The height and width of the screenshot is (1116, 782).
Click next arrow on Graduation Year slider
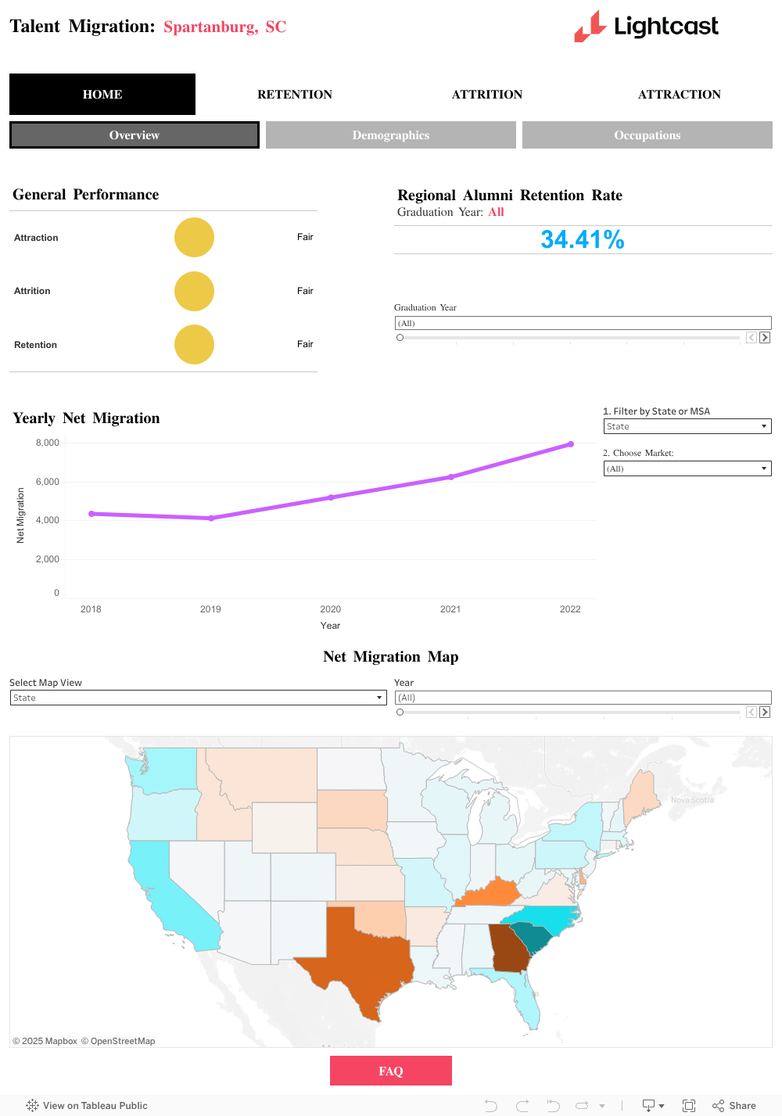[x=765, y=338]
